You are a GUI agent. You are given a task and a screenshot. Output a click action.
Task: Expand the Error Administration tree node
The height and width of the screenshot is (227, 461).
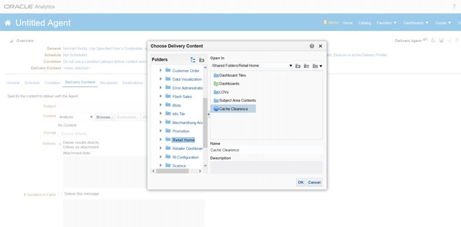tap(161, 88)
